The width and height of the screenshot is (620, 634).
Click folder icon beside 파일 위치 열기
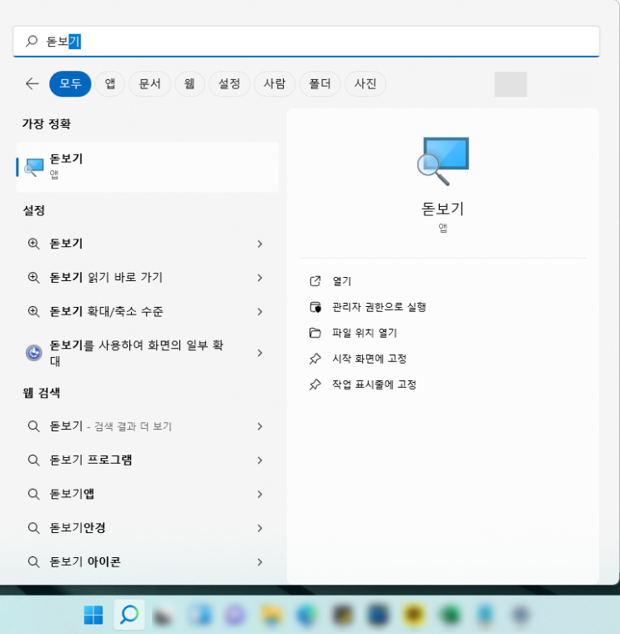click(315, 333)
